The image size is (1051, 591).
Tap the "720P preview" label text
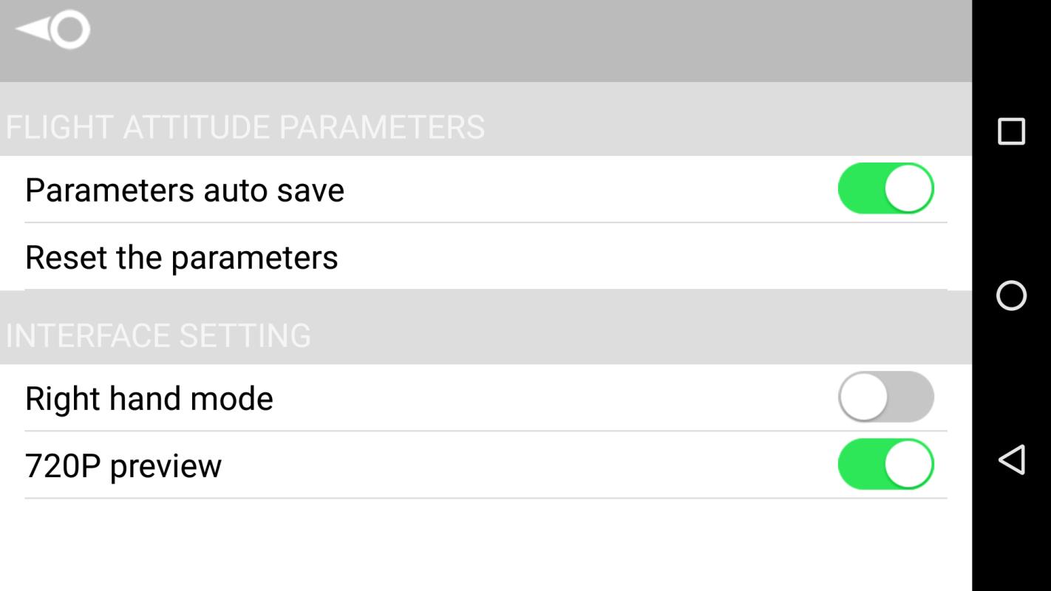(123, 465)
